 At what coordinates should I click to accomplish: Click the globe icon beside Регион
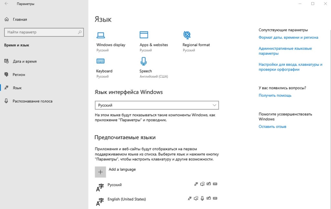[6, 75]
